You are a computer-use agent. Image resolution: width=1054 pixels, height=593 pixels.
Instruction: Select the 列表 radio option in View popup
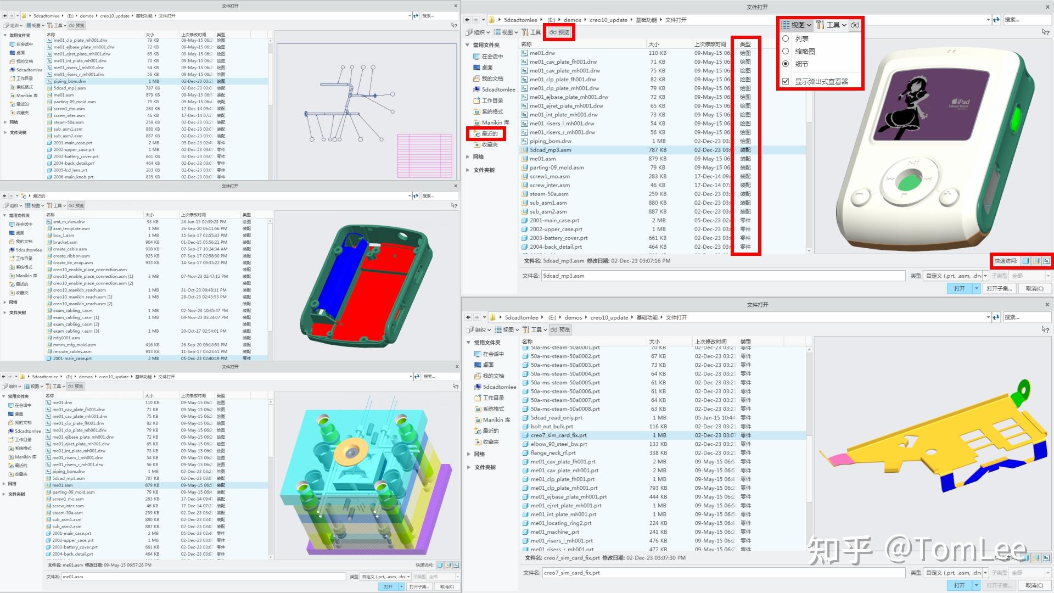click(786, 39)
